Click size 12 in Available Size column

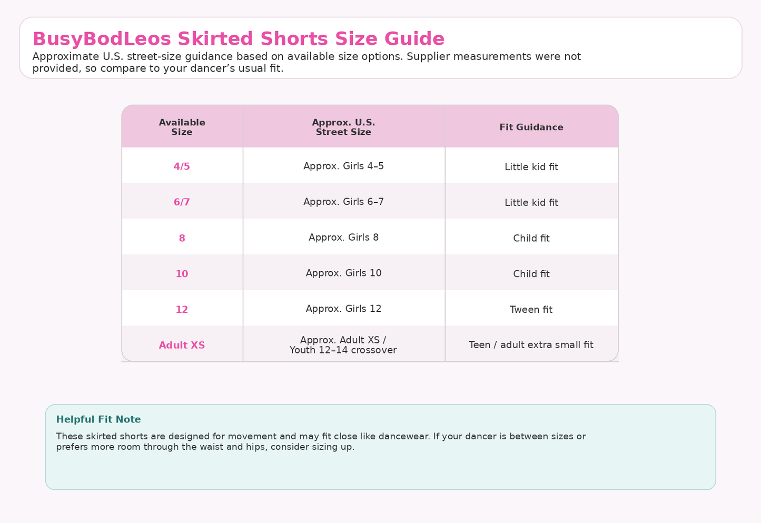coord(182,310)
